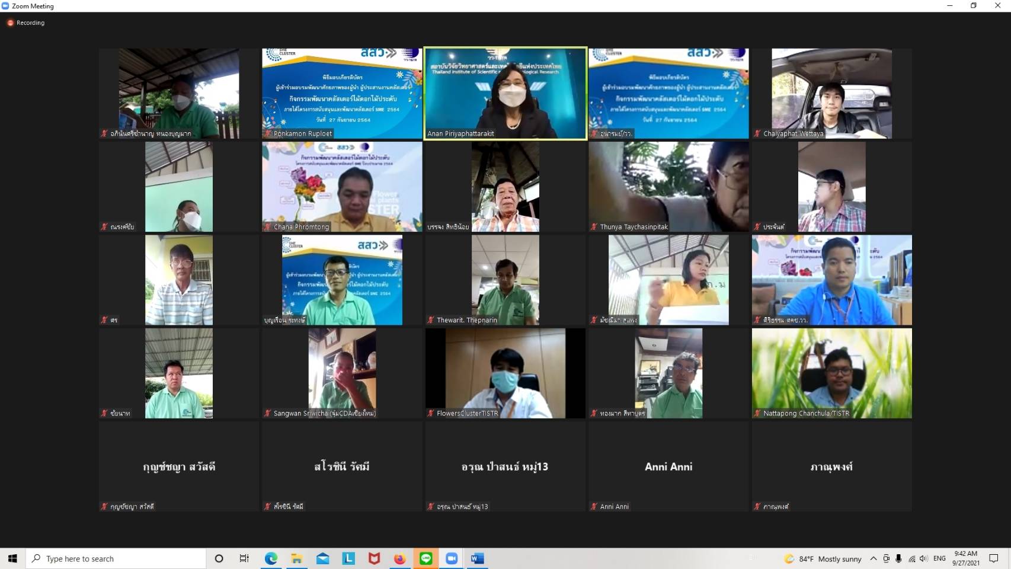This screenshot has width=1011, height=569.
Task: Open Microsoft Edge from the taskbar
Action: coord(271,558)
